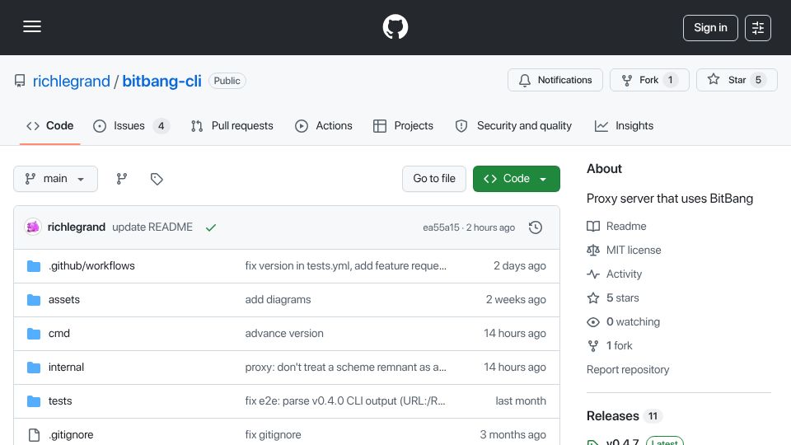Open the bitbang-cli repository link
The height and width of the screenshot is (445, 791).
(x=161, y=81)
